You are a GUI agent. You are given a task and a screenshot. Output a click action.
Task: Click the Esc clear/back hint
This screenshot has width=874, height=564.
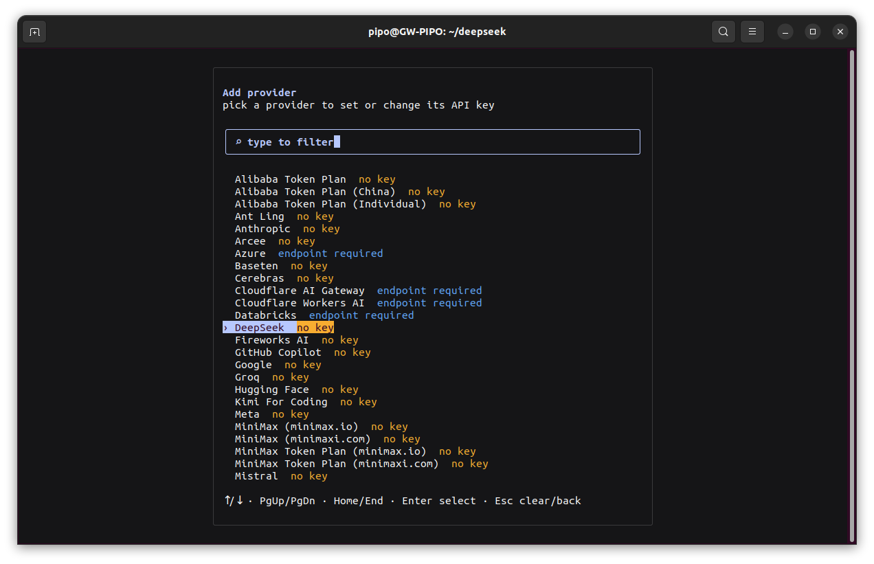(x=538, y=501)
